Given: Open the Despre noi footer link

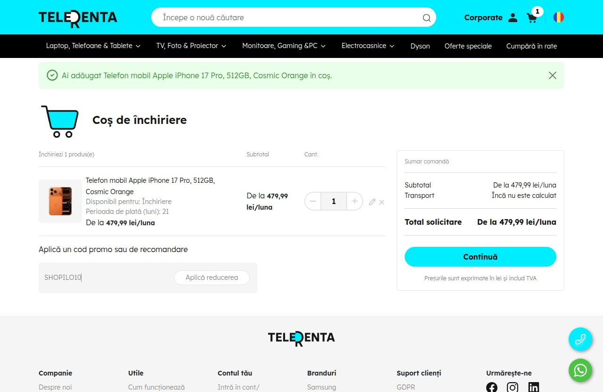Looking at the screenshot, I should coord(55,387).
